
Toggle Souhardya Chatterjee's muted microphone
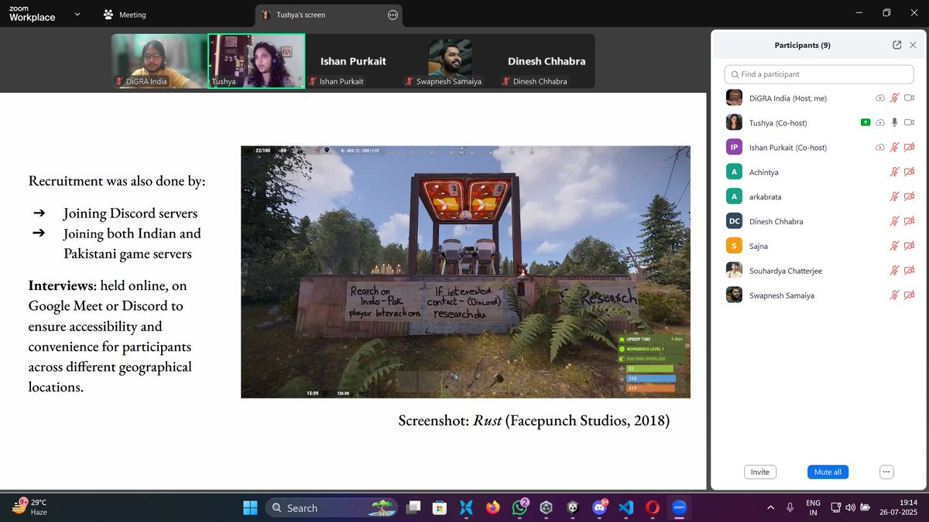tap(893, 271)
